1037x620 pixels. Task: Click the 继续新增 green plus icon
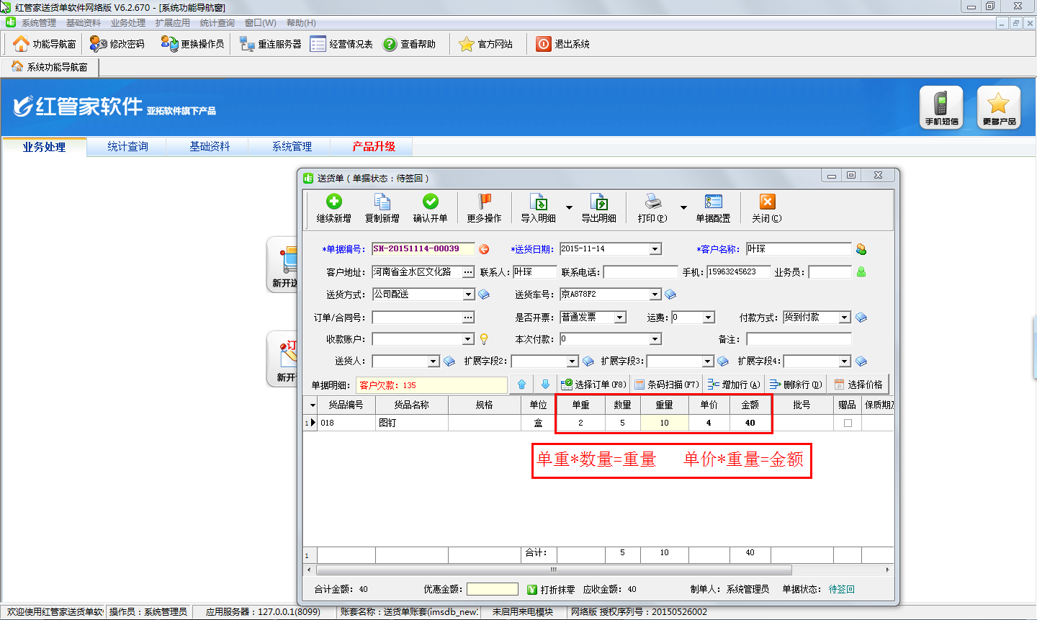pyautogui.click(x=333, y=202)
